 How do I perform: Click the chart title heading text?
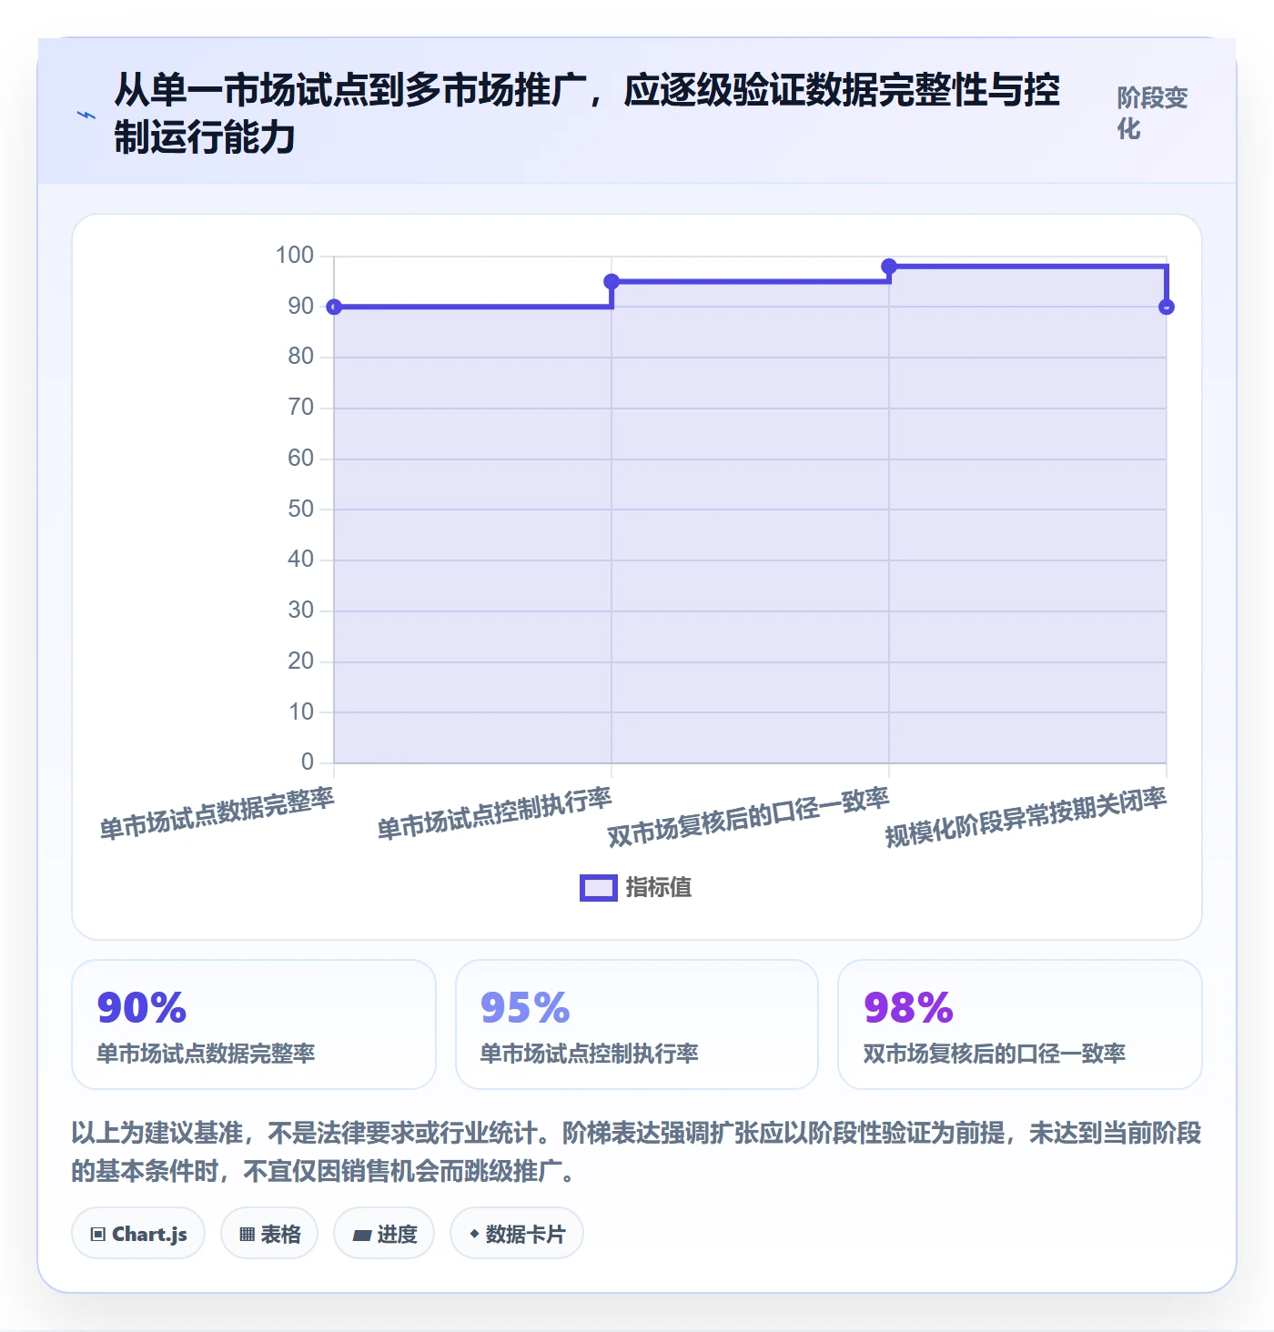tap(587, 114)
